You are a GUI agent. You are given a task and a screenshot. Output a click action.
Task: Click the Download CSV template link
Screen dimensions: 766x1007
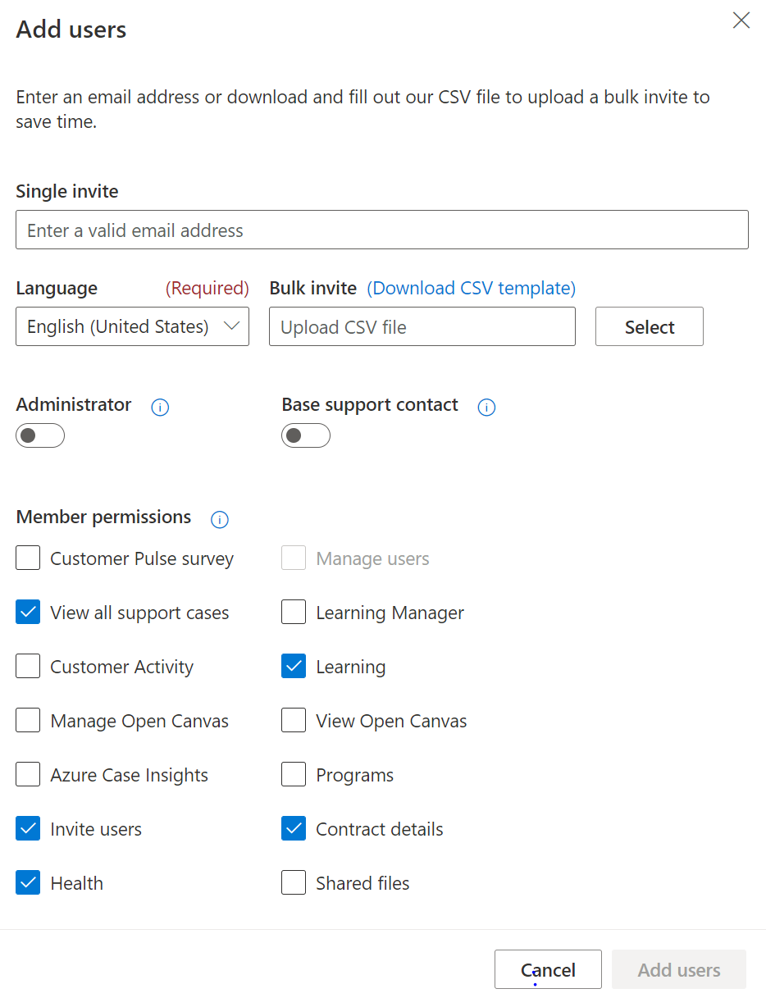tap(472, 288)
